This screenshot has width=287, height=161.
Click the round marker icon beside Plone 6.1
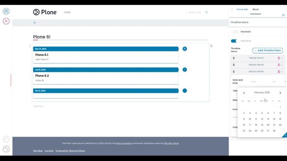[185, 49]
